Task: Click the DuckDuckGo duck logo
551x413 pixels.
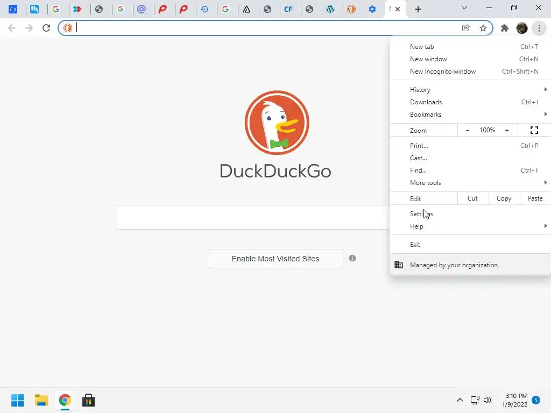Action: (x=277, y=123)
